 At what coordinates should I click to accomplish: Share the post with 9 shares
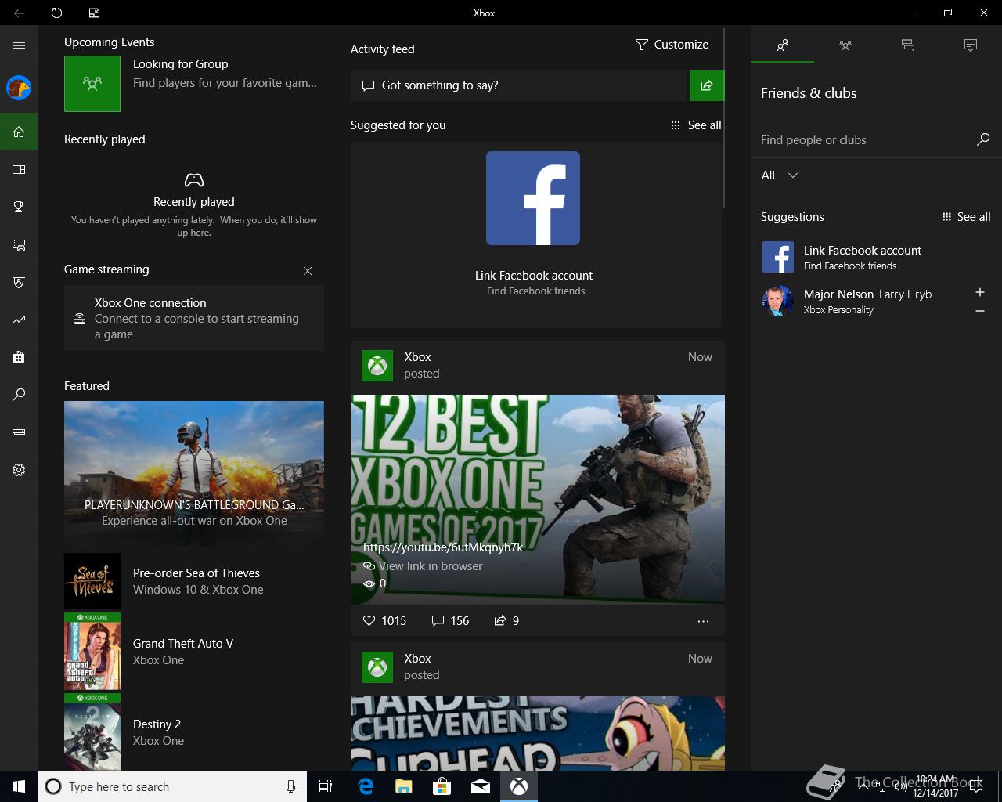pyautogui.click(x=506, y=620)
